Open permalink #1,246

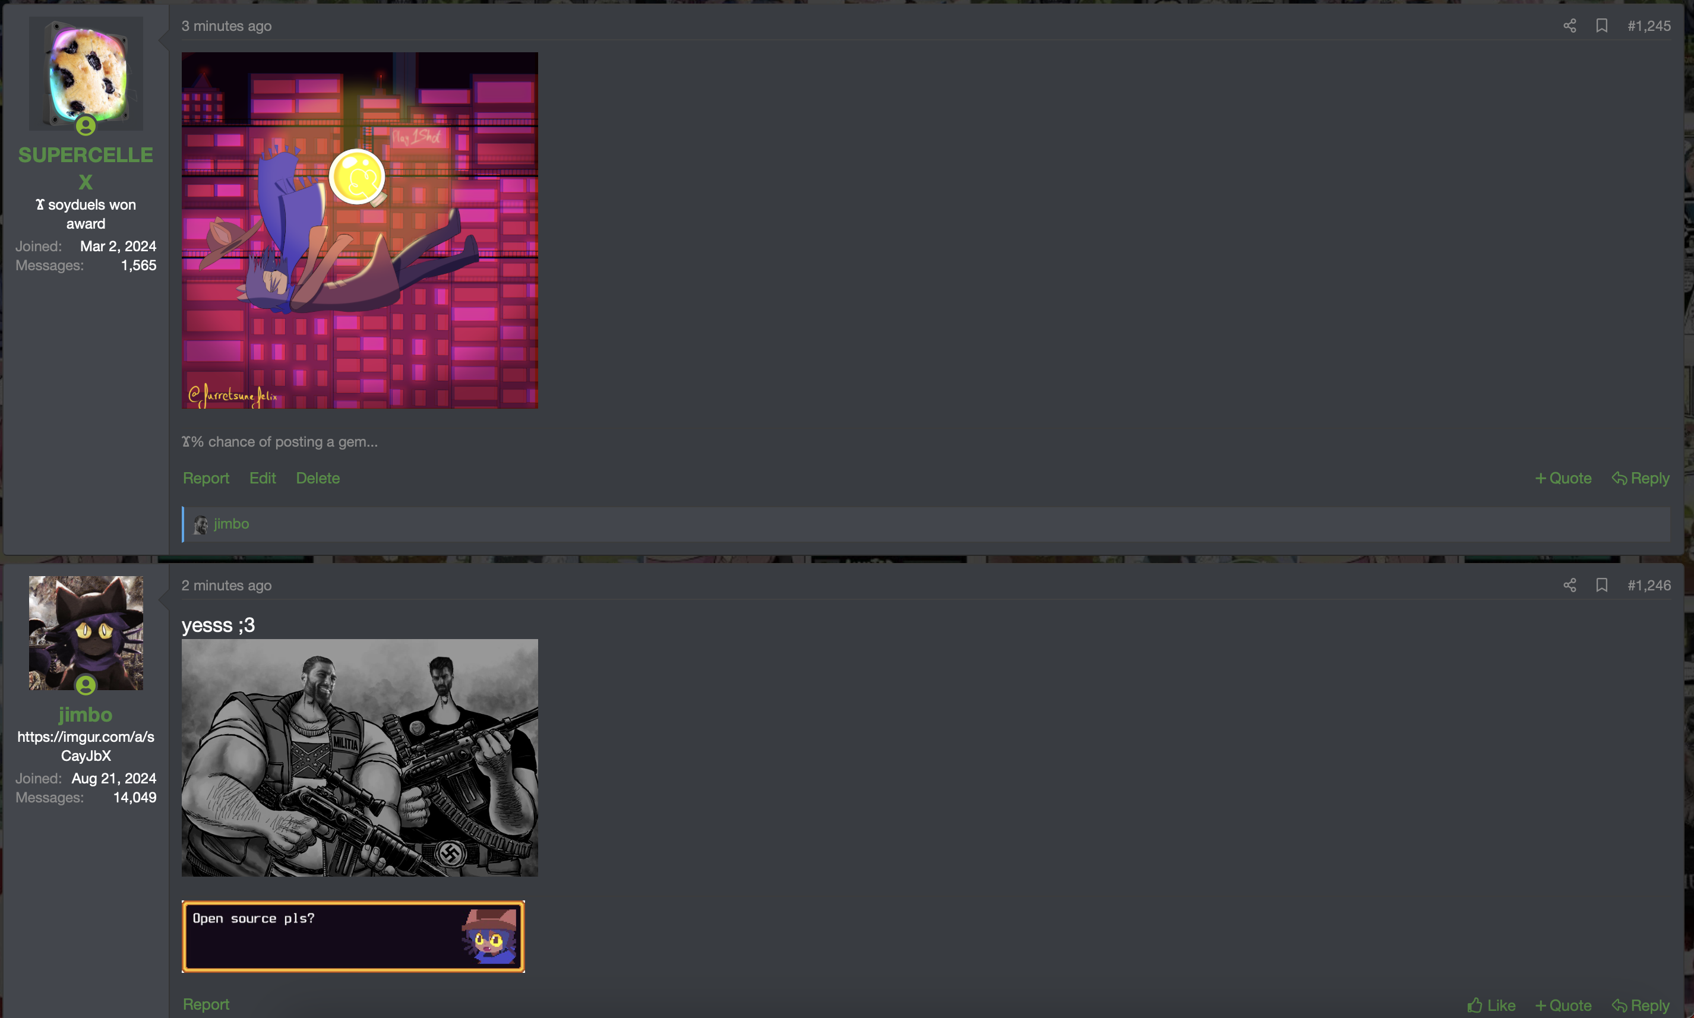[1649, 585]
